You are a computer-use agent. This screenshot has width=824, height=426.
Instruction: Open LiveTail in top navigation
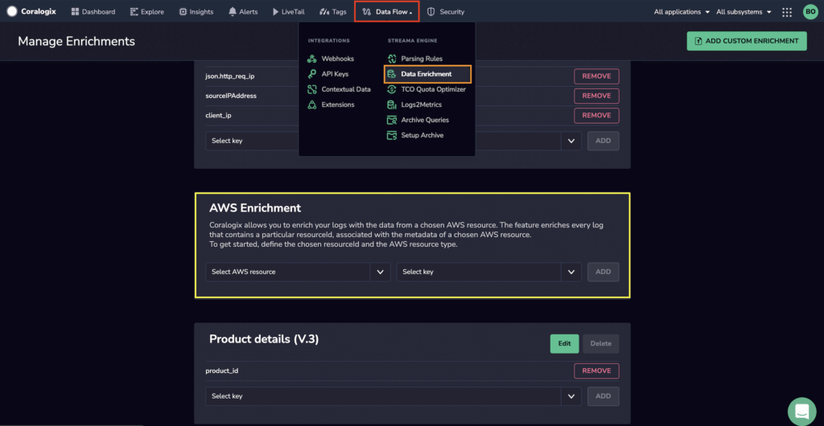(x=288, y=11)
